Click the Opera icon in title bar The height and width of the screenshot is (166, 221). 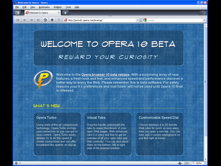(x=16, y=3)
